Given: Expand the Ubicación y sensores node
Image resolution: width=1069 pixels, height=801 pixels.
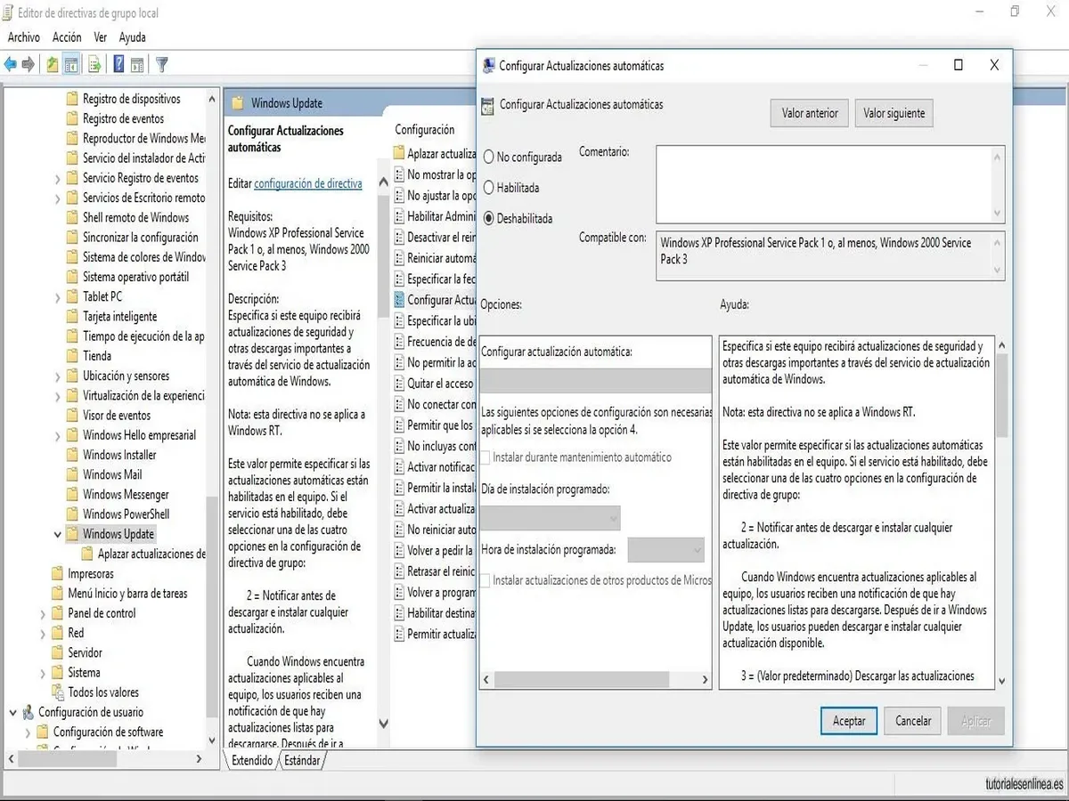Looking at the screenshot, I should pyautogui.click(x=58, y=376).
